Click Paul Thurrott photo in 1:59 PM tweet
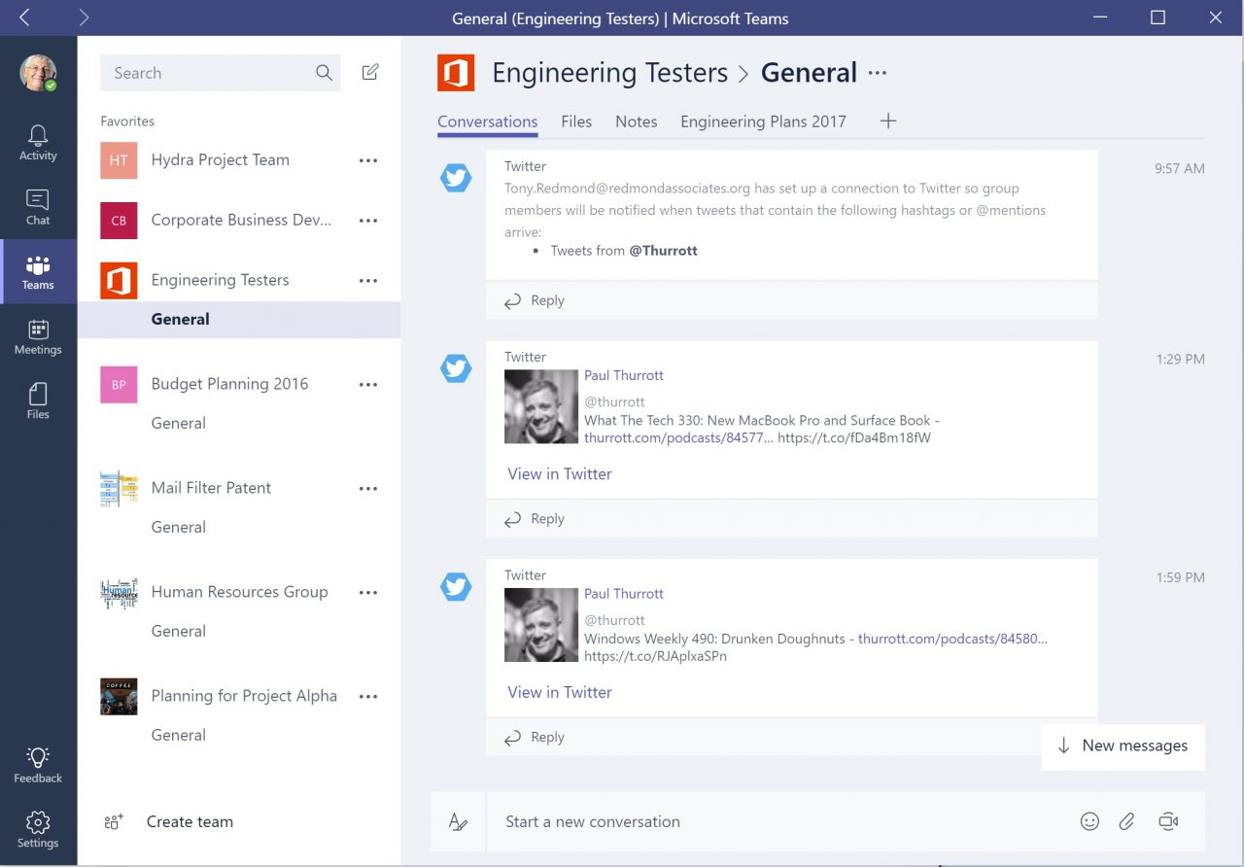The image size is (1244, 867). tap(541, 625)
